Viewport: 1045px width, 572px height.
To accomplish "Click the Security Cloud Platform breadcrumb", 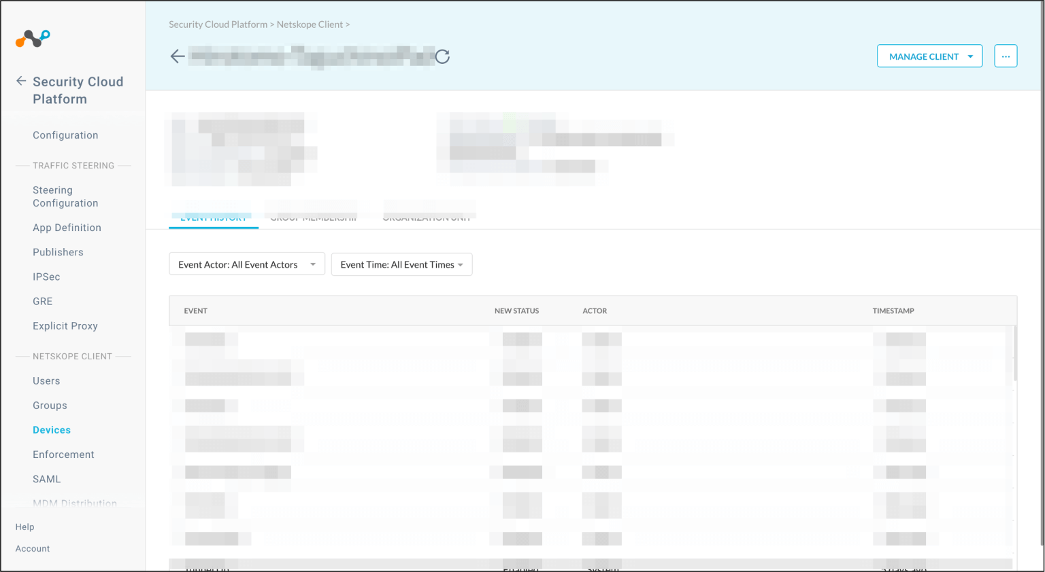I will (x=218, y=24).
